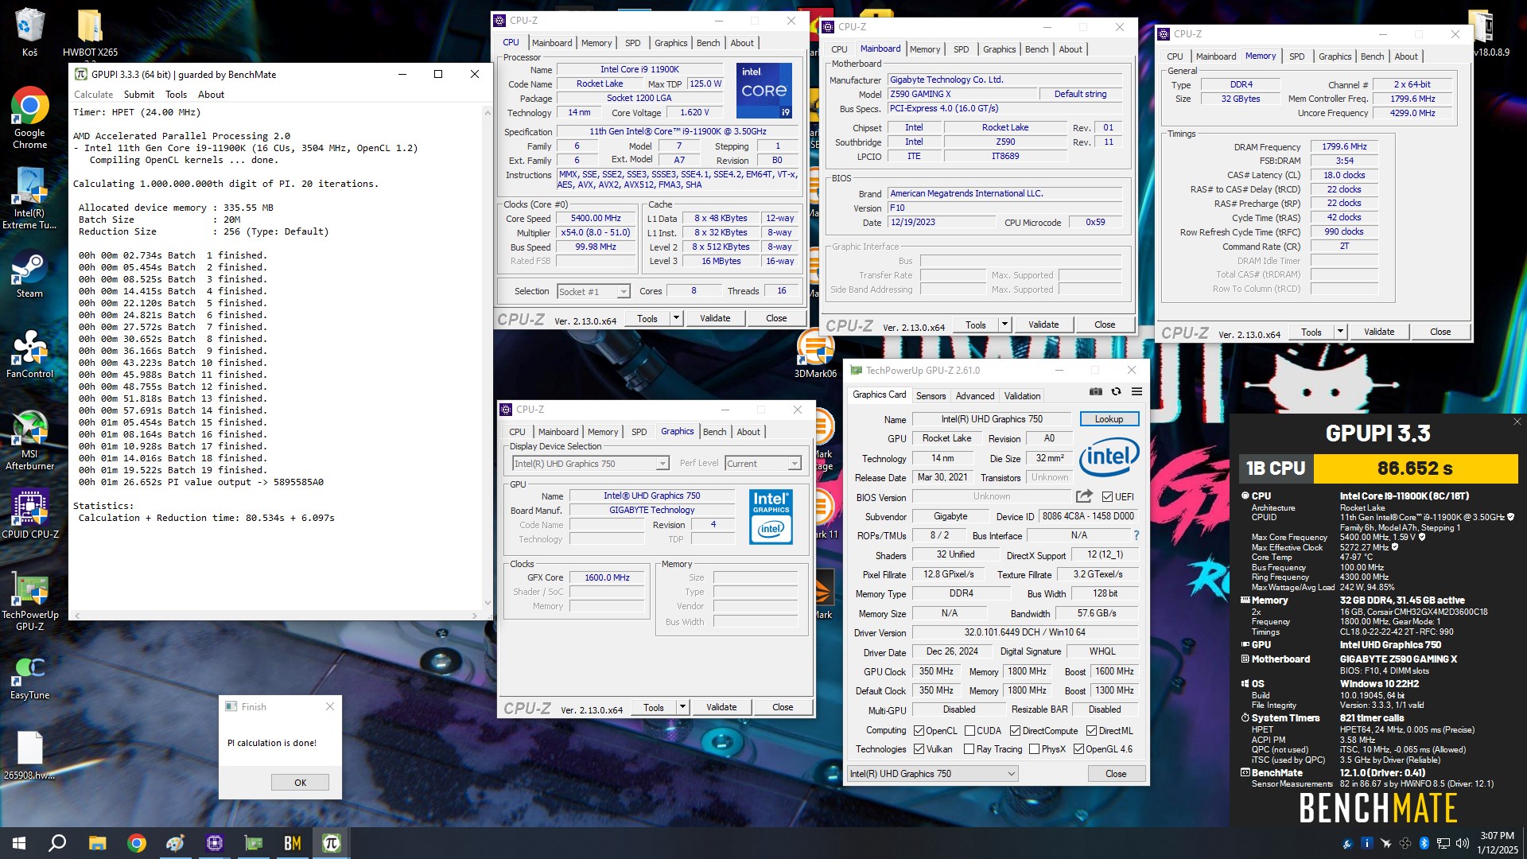
Task: Click the Tools button in CPU-Z Memory window
Action: coord(1311,332)
